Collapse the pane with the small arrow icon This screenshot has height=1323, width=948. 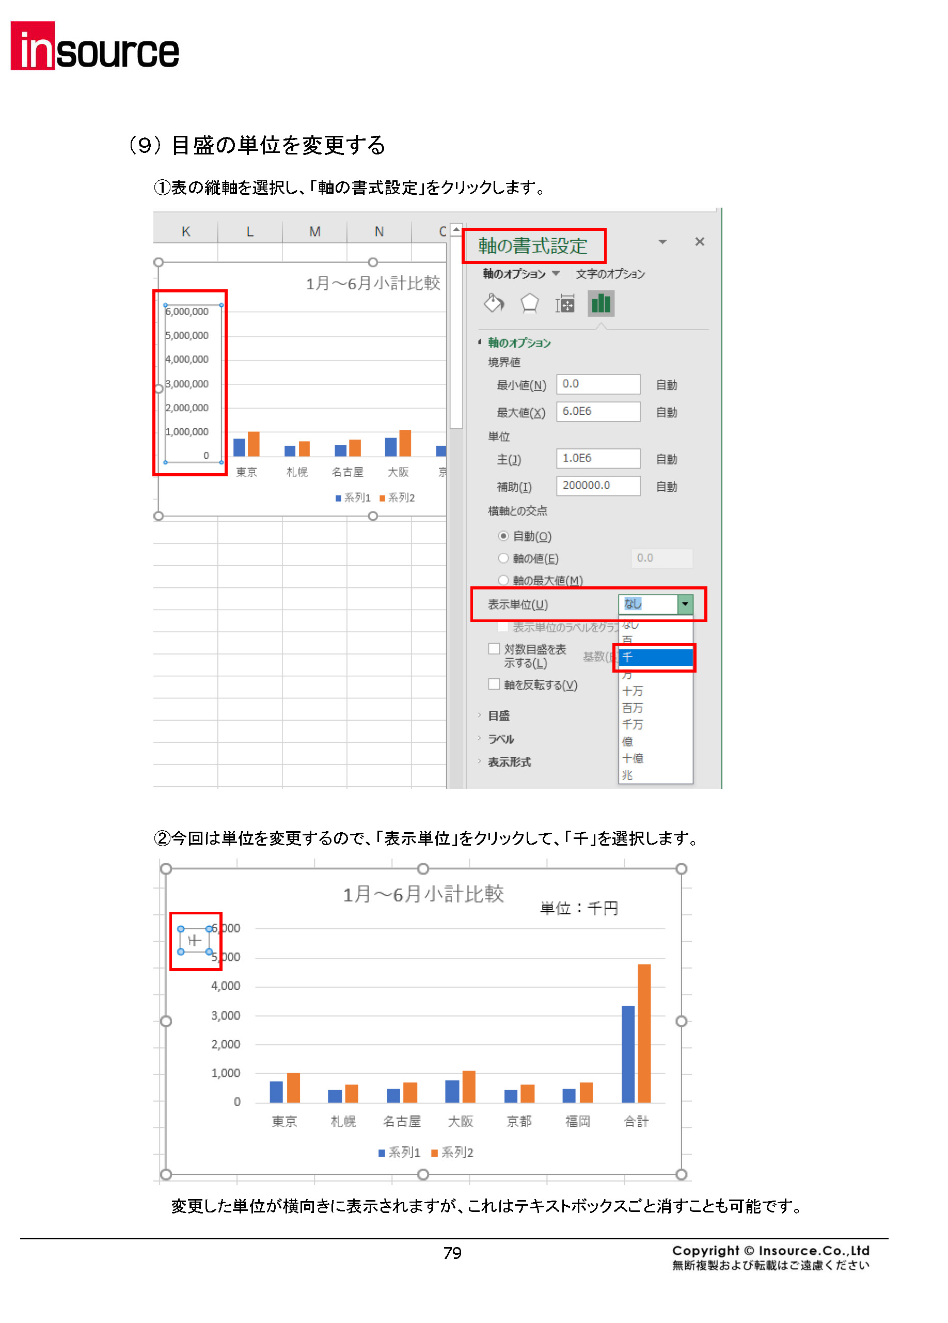pos(663,241)
